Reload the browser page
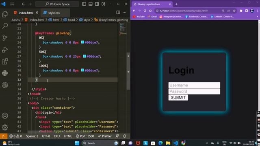The image size is (260, 146). [145, 11]
